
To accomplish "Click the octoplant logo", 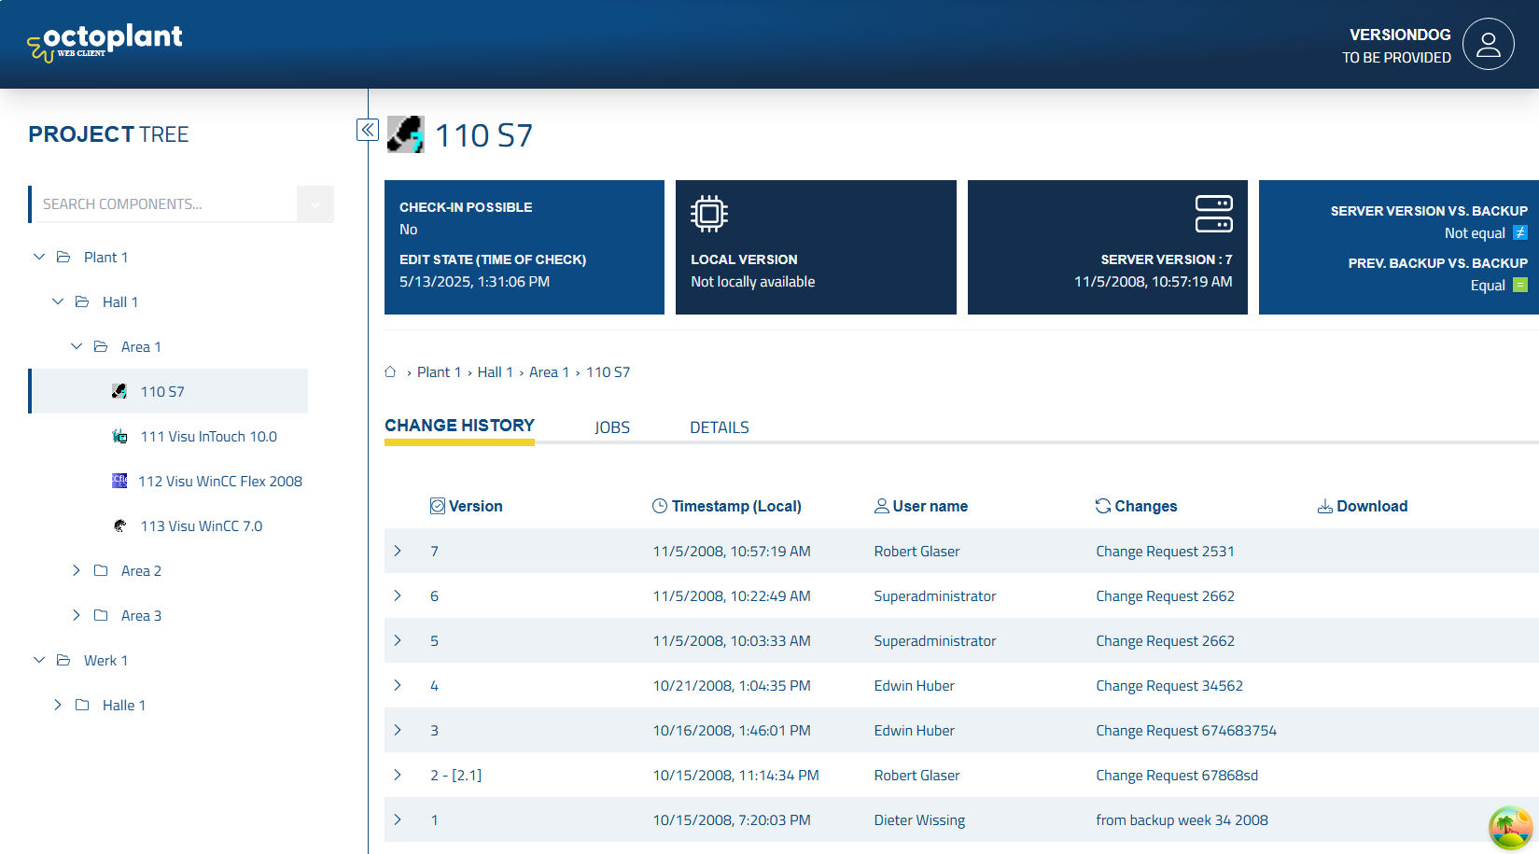I will coord(105,41).
